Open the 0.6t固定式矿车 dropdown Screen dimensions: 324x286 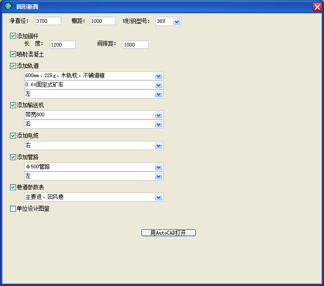158,85
